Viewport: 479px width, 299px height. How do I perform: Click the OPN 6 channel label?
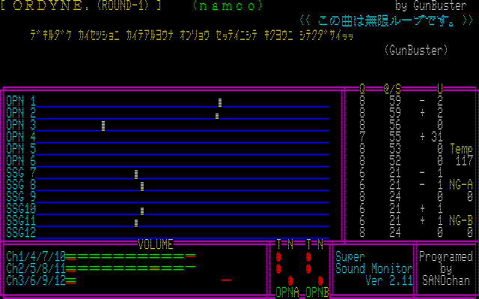click(21, 161)
